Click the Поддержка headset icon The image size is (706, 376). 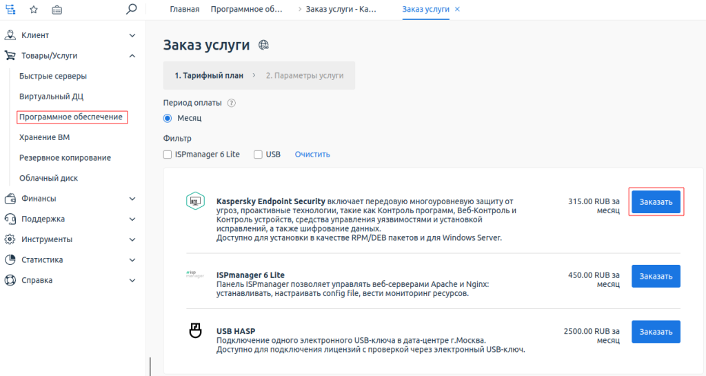pos(10,219)
